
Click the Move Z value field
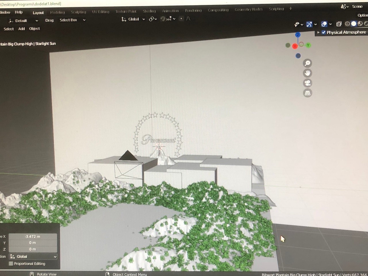tap(33, 249)
